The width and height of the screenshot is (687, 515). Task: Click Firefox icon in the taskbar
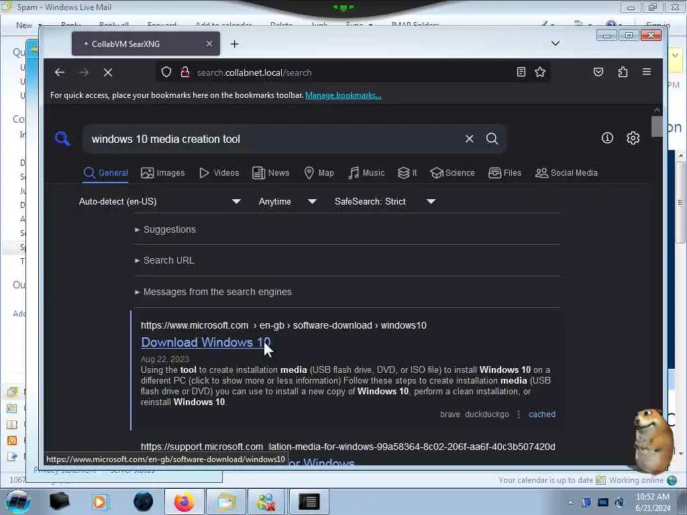point(184,502)
